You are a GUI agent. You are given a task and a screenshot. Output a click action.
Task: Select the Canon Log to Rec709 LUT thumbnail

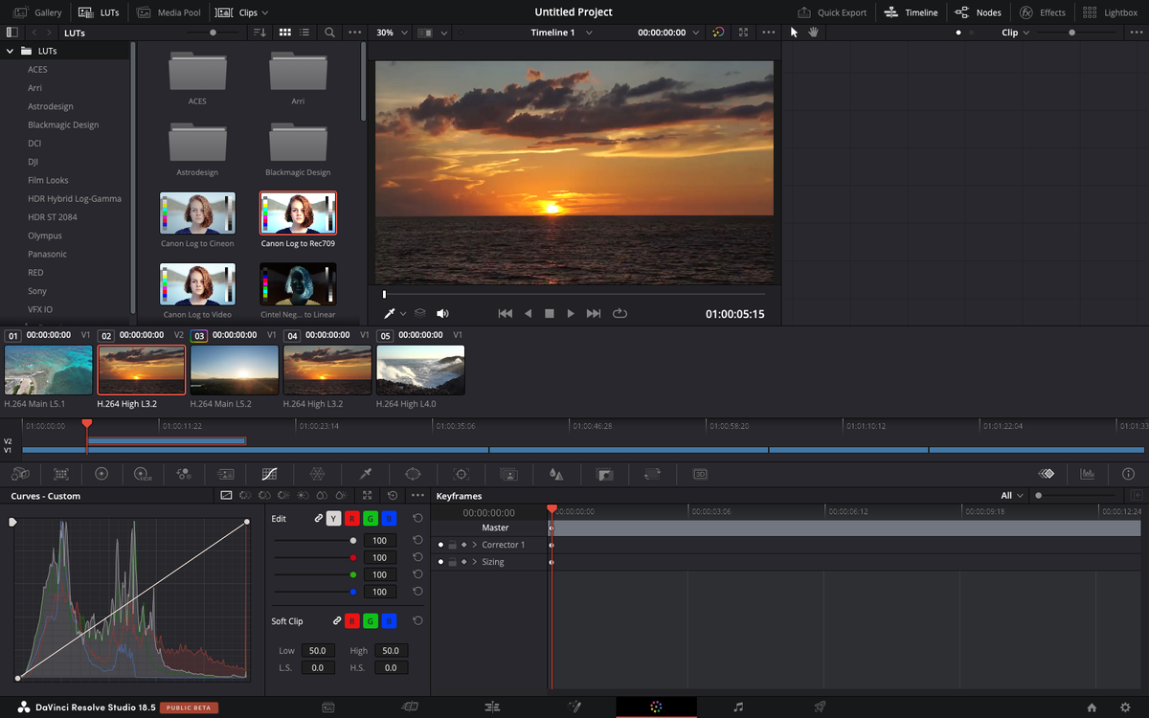[298, 213]
